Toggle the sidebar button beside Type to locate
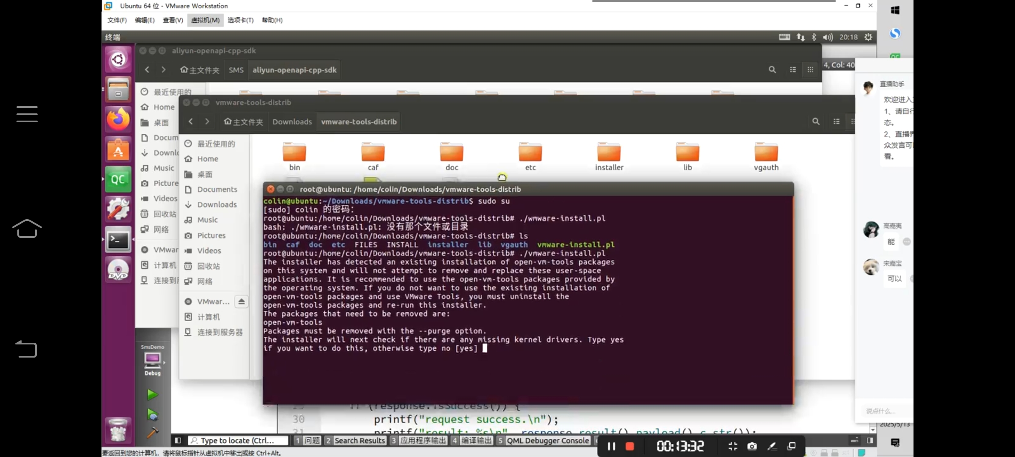Screen dimensions: 1015x457 coord(178,440)
